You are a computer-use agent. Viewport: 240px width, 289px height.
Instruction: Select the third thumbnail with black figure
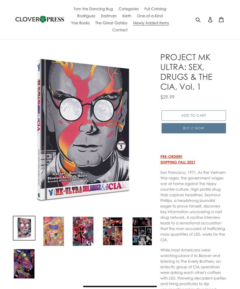[x=83, y=231]
